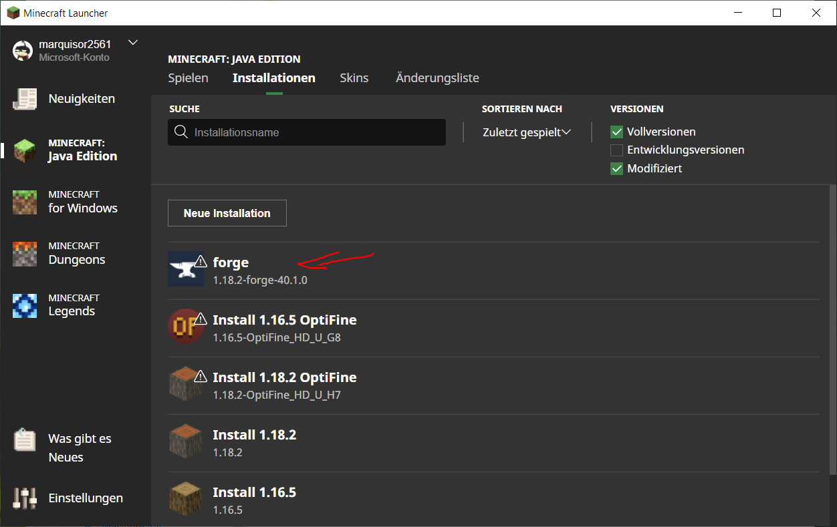Image resolution: width=837 pixels, height=527 pixels.
Task: Click warning triangle on forge installation
Action: pos(200,260)
